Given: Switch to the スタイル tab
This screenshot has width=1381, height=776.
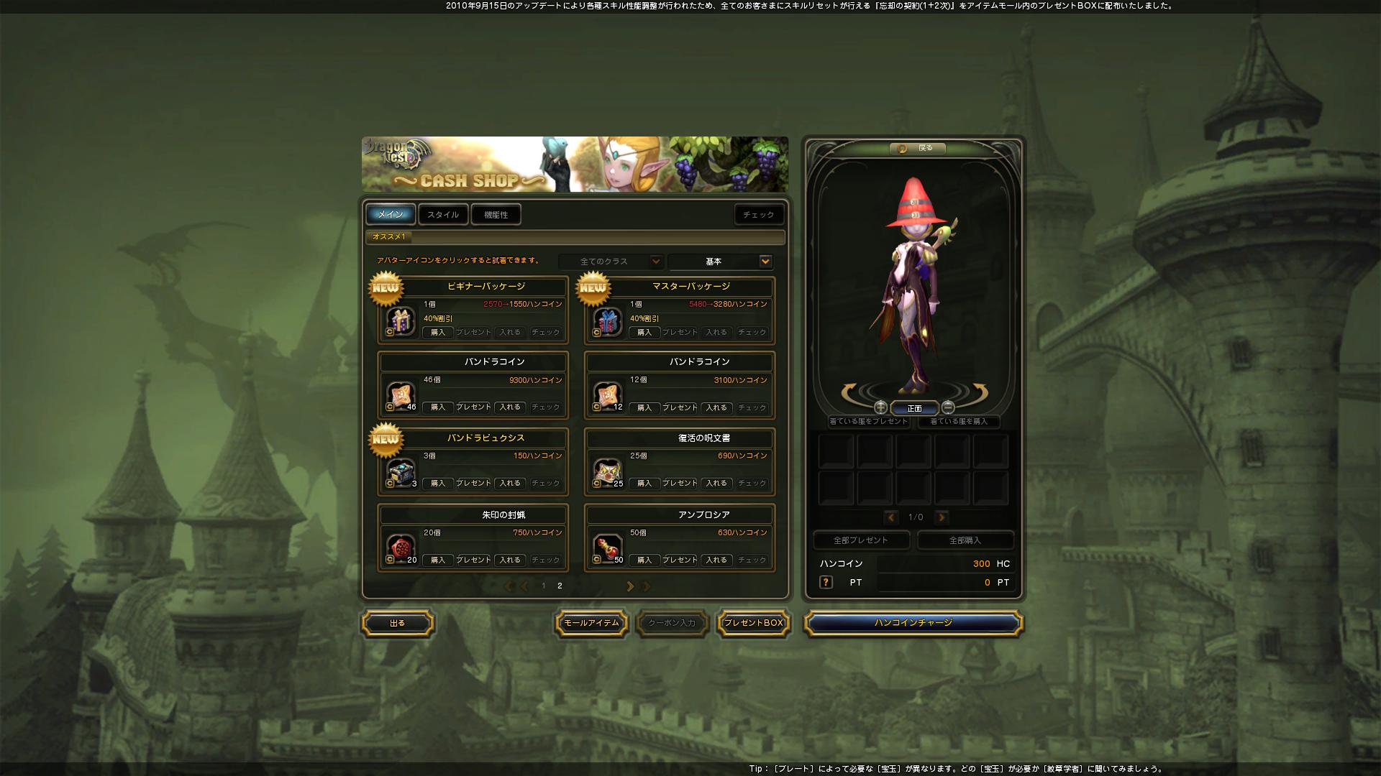Looking at the screenshot, I should pyautogui.click(x=443, y=215).
